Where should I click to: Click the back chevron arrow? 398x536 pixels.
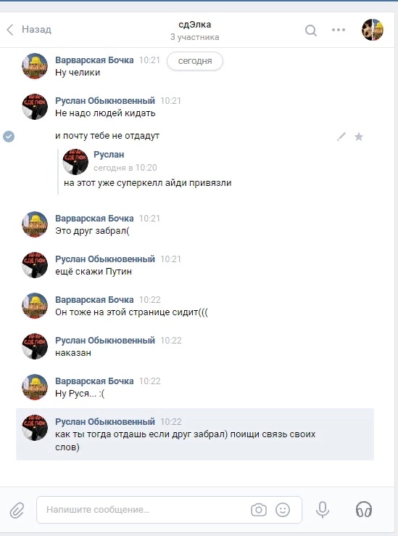(x=10, y=30)
